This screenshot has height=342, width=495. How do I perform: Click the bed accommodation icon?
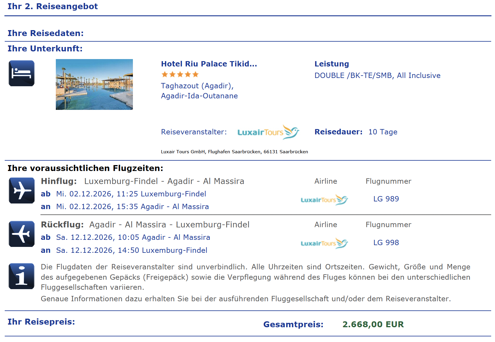pos(22,73)
